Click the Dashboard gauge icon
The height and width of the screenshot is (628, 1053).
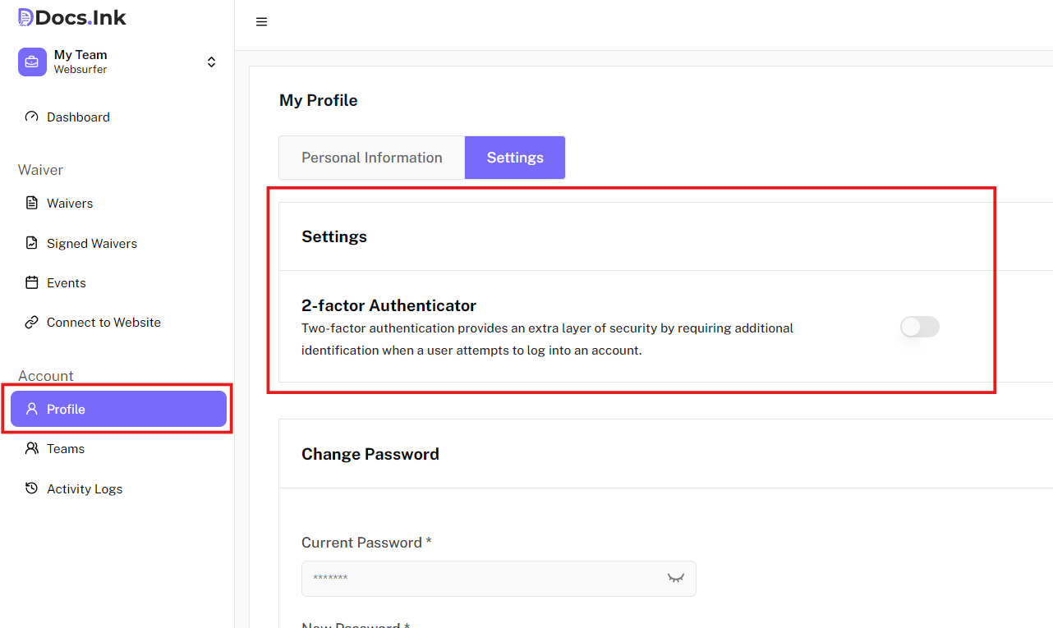[32, 117]
